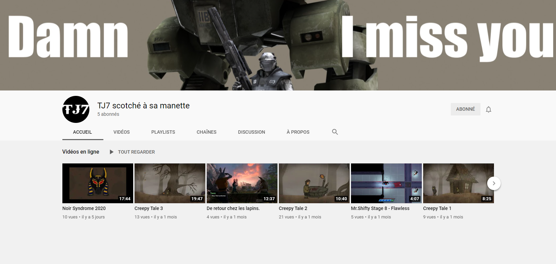Open the À PROPOS tab
This screenshot has width=556, height=264.
click(298, 132)
